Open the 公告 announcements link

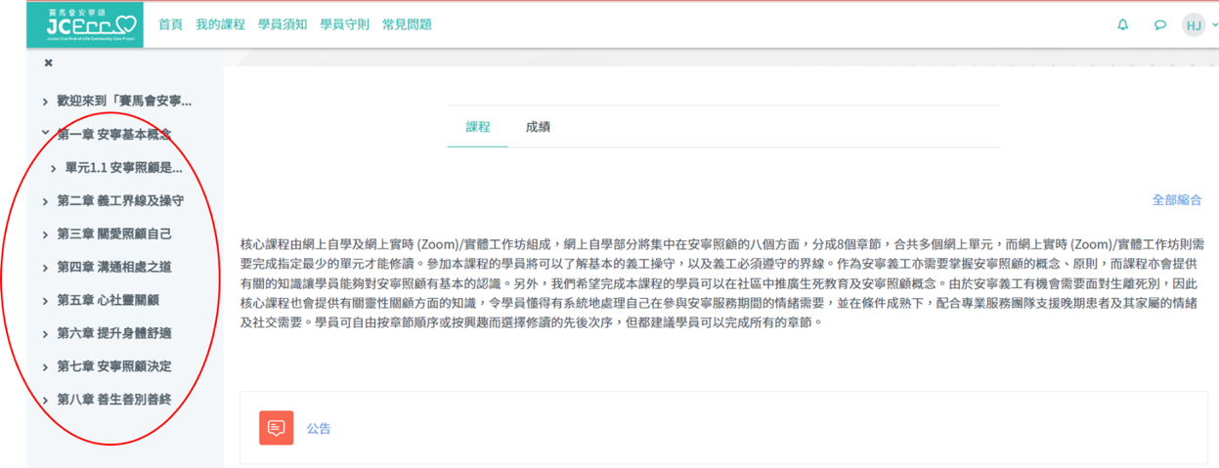coord(319,428)
